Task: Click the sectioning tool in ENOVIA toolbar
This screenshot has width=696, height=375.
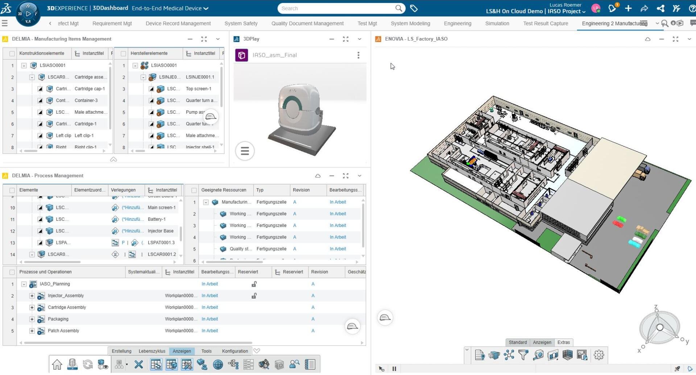Action: pos(553,355)
